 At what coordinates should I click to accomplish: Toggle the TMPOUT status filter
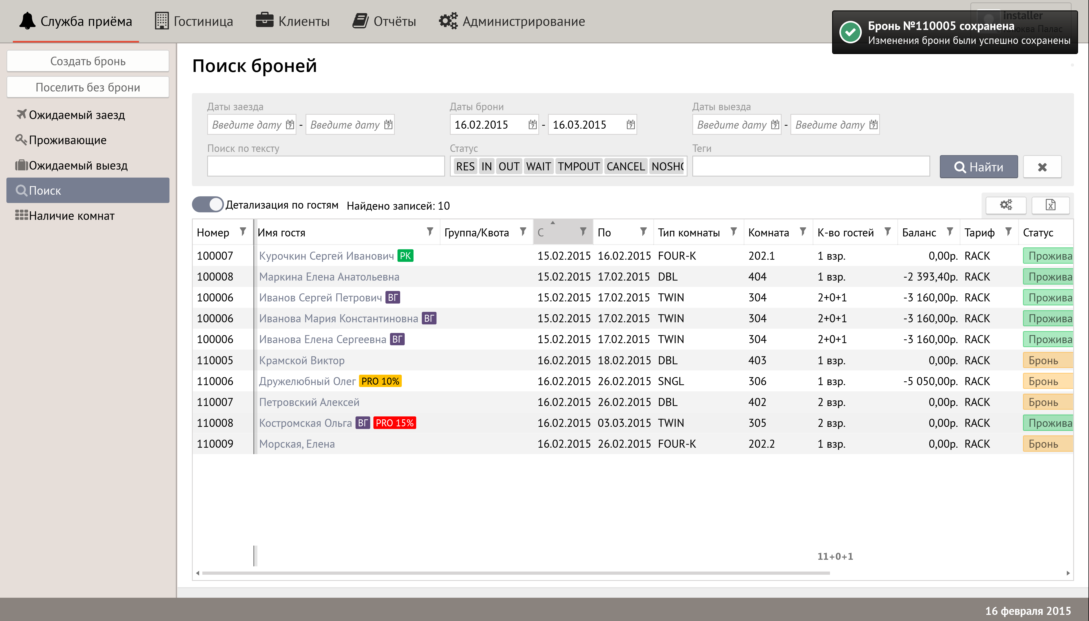(578, 166)
